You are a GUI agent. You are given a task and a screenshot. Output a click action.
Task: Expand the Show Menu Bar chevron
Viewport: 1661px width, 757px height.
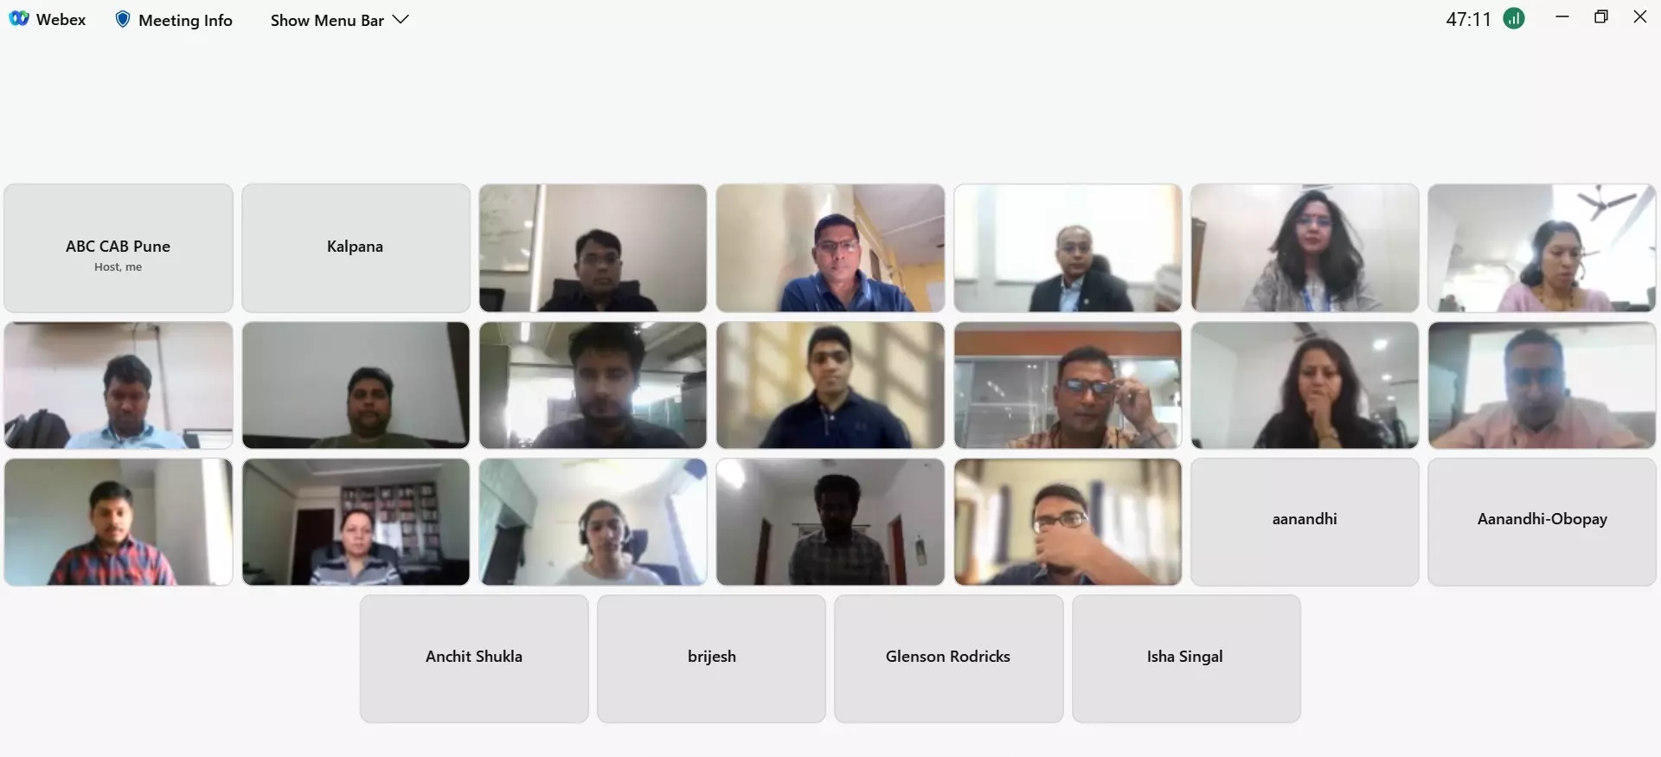coord(401,19)
